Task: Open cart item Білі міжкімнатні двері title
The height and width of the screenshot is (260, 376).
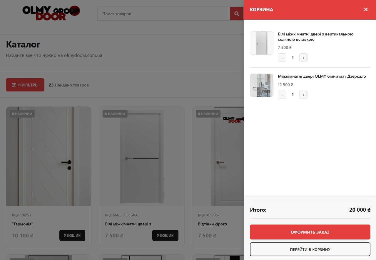Action: click(x=315, y=37)
